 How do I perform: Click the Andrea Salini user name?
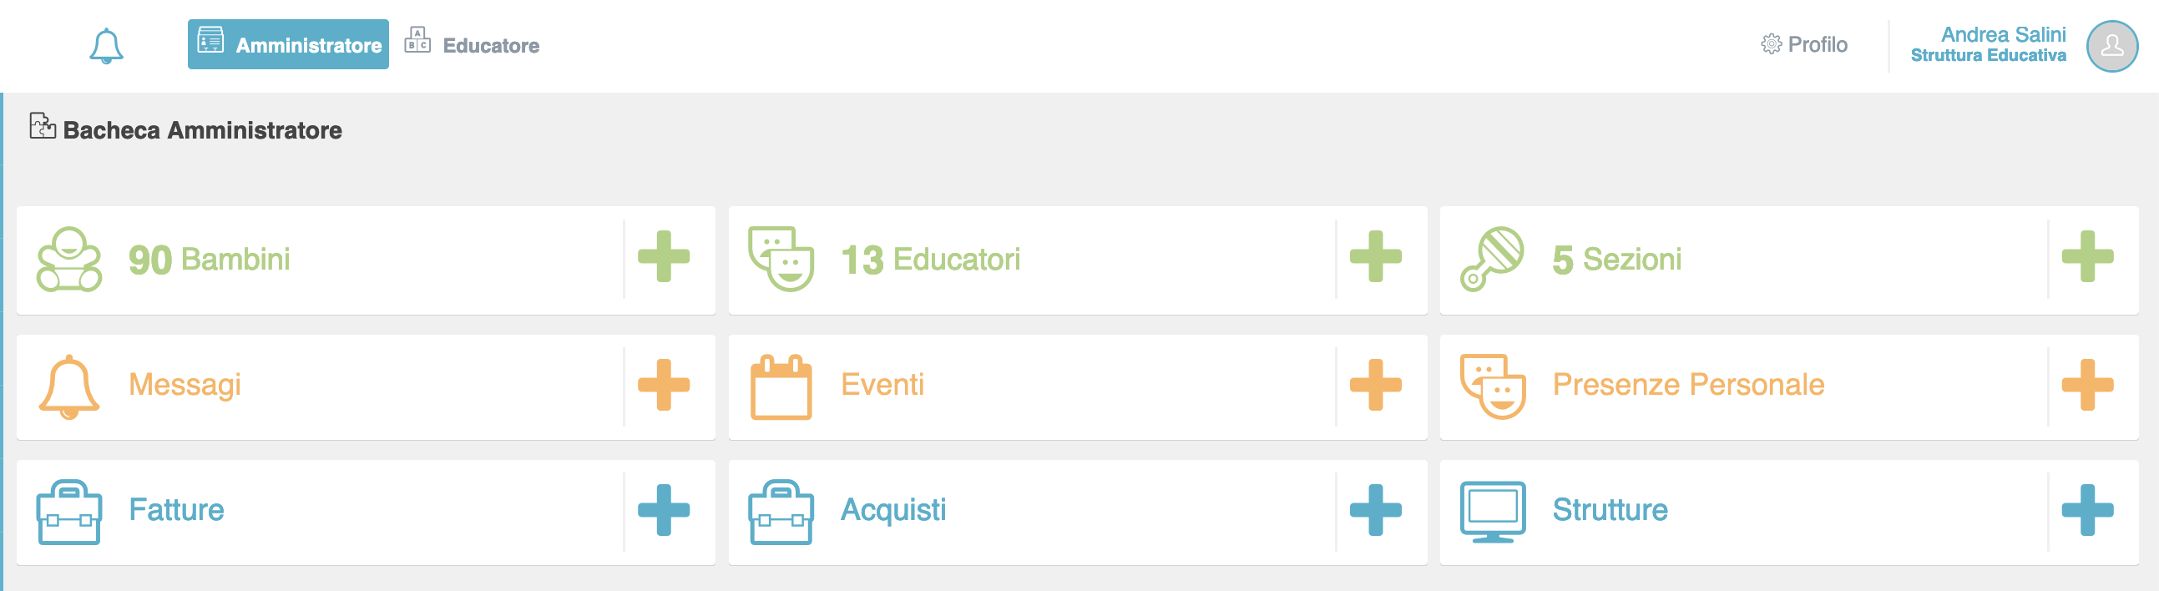(2003, 34)
